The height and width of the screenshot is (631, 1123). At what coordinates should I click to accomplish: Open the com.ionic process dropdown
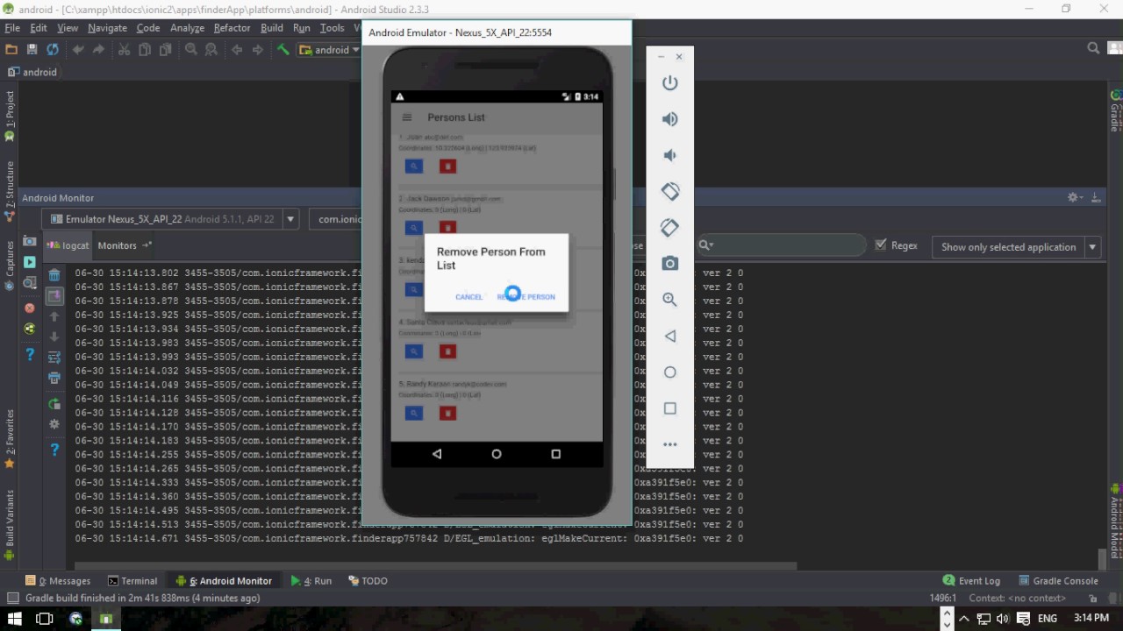point(336,219)
